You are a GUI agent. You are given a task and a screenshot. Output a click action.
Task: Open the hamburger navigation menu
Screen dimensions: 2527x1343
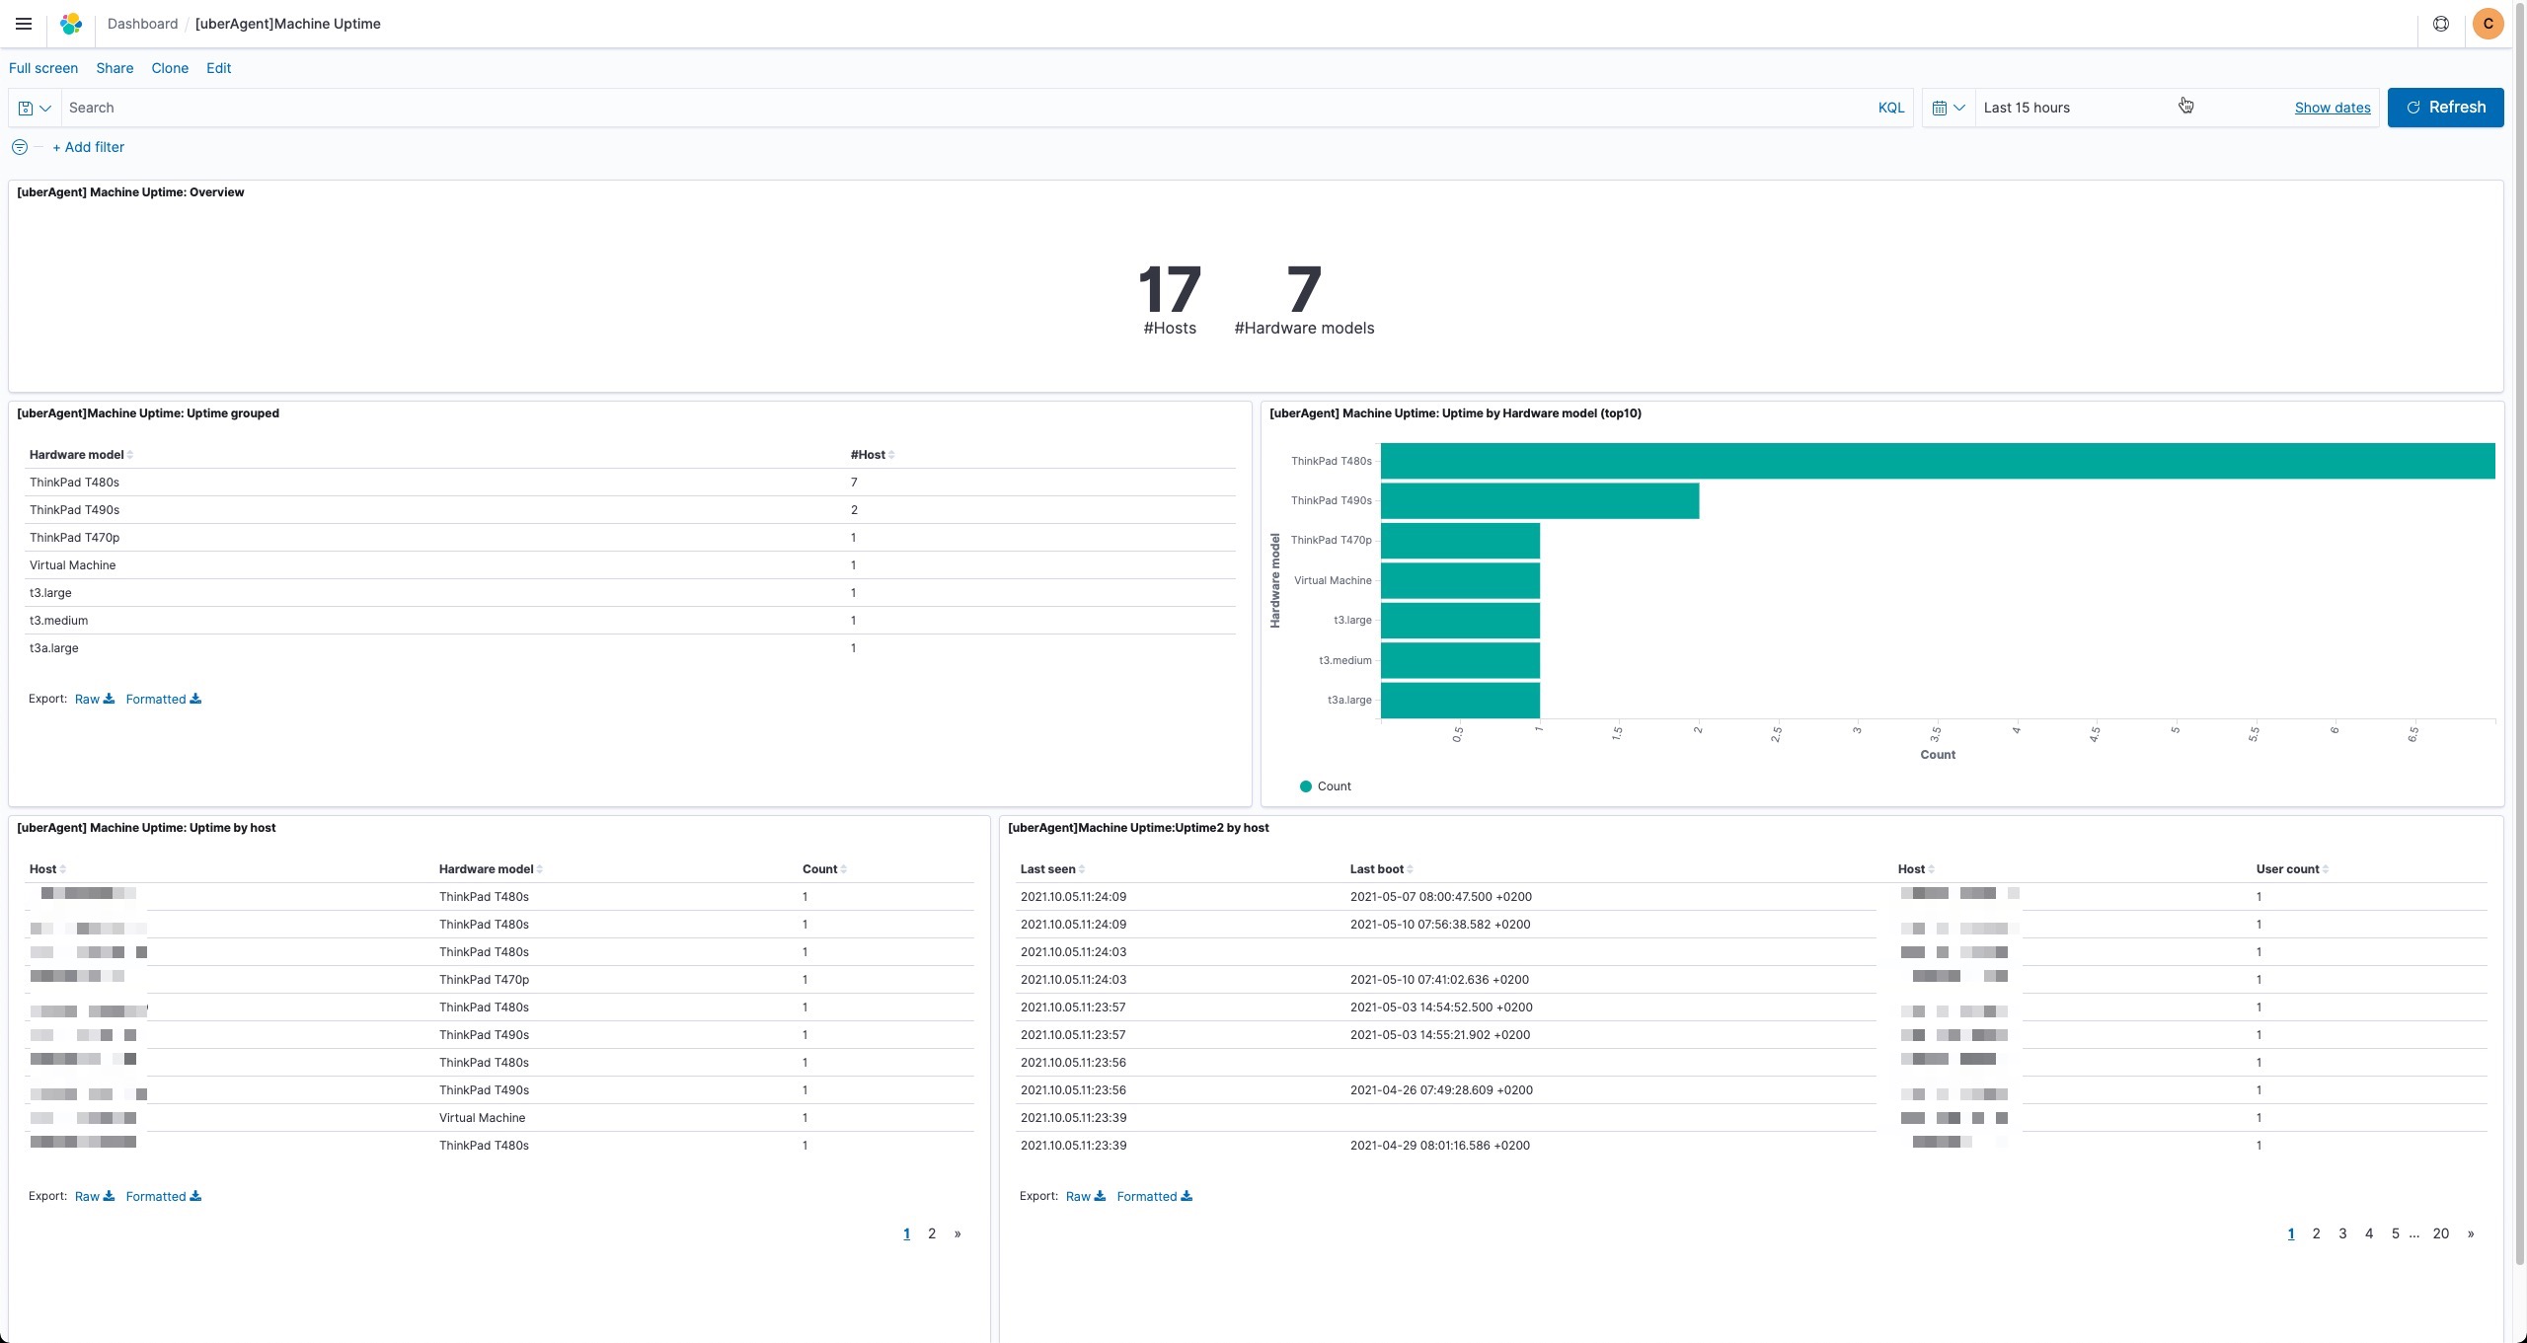coord(24,24)
